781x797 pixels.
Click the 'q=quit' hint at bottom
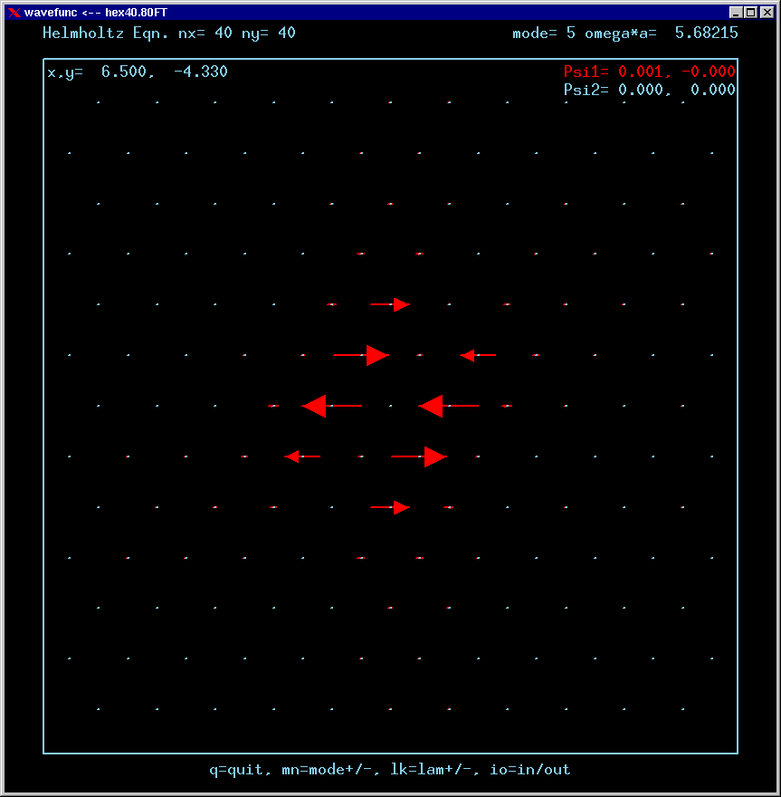[x=236, y=770]
